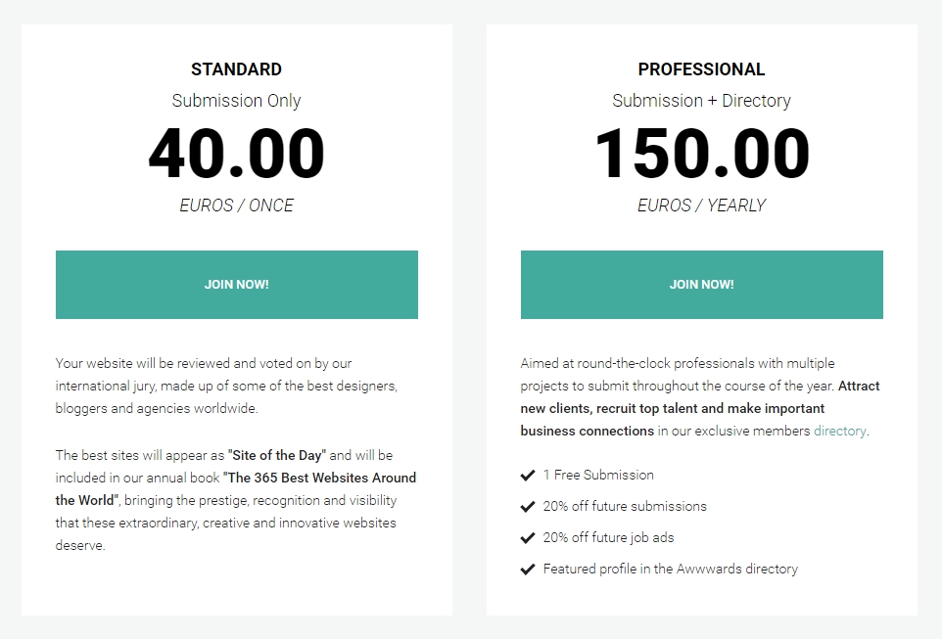Open the members directory link
The height and width of the screenshot is (639, 942).
(839, 431)
